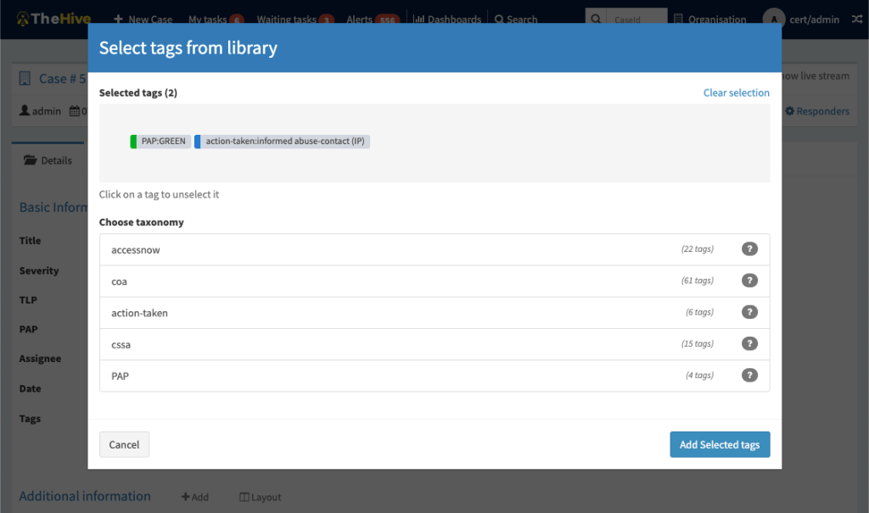Click the shuffle icon beside cert/admin
This screenshot has height=513, width=869.
(x=856, y=19)
